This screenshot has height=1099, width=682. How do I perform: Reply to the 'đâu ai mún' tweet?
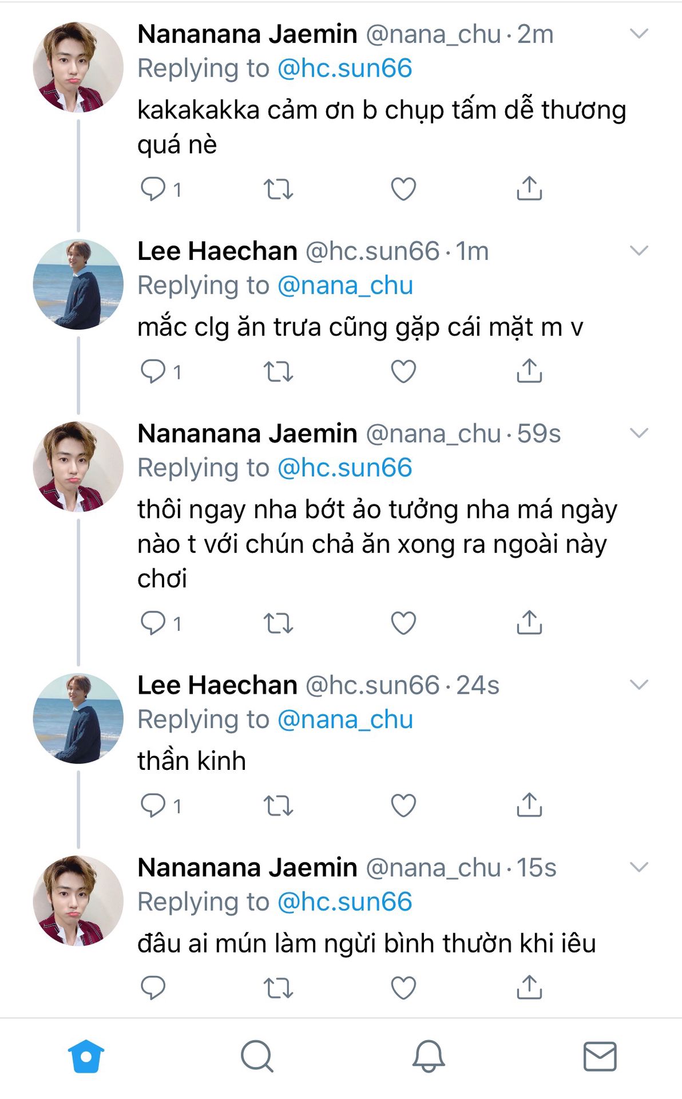(153, 987)
